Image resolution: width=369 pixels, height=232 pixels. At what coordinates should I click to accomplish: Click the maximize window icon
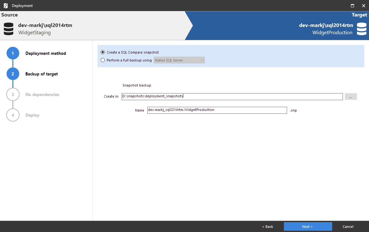[x=352, y=5]
